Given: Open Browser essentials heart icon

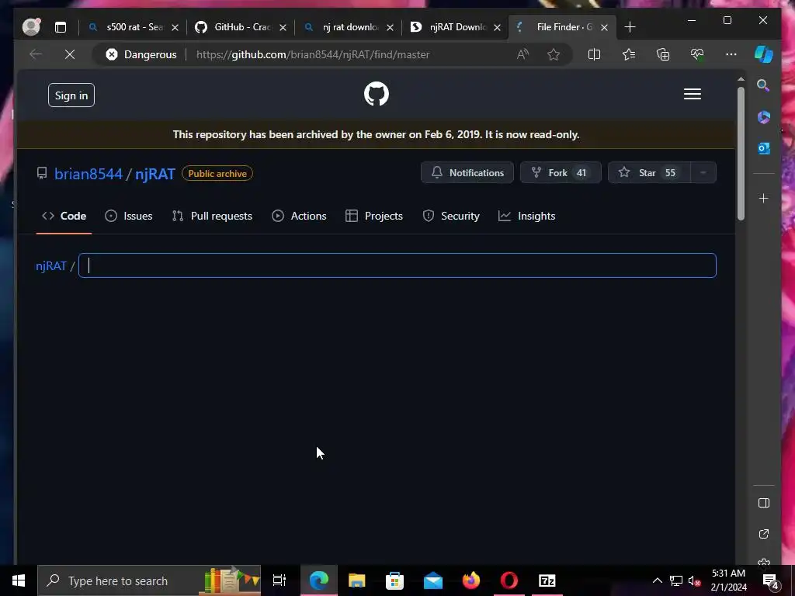Looking at the screenshot, I should [697, 54].
